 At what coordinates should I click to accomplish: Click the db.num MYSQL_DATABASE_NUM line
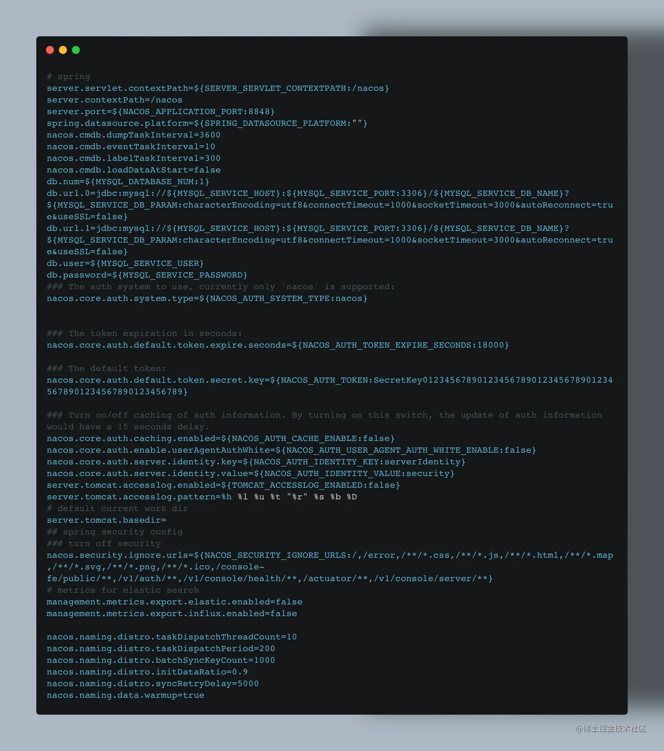tap(128, 181)
